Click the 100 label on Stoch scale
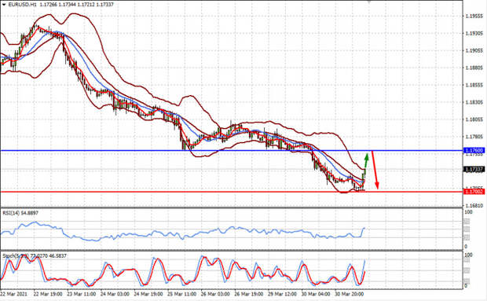487x301 pixels. (x=469, y=255)
